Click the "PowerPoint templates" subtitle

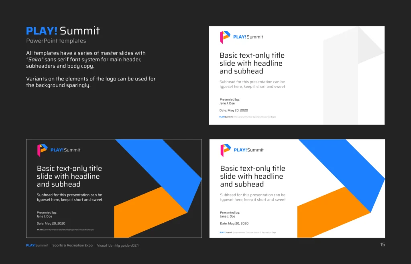click(x=56, y=41)
